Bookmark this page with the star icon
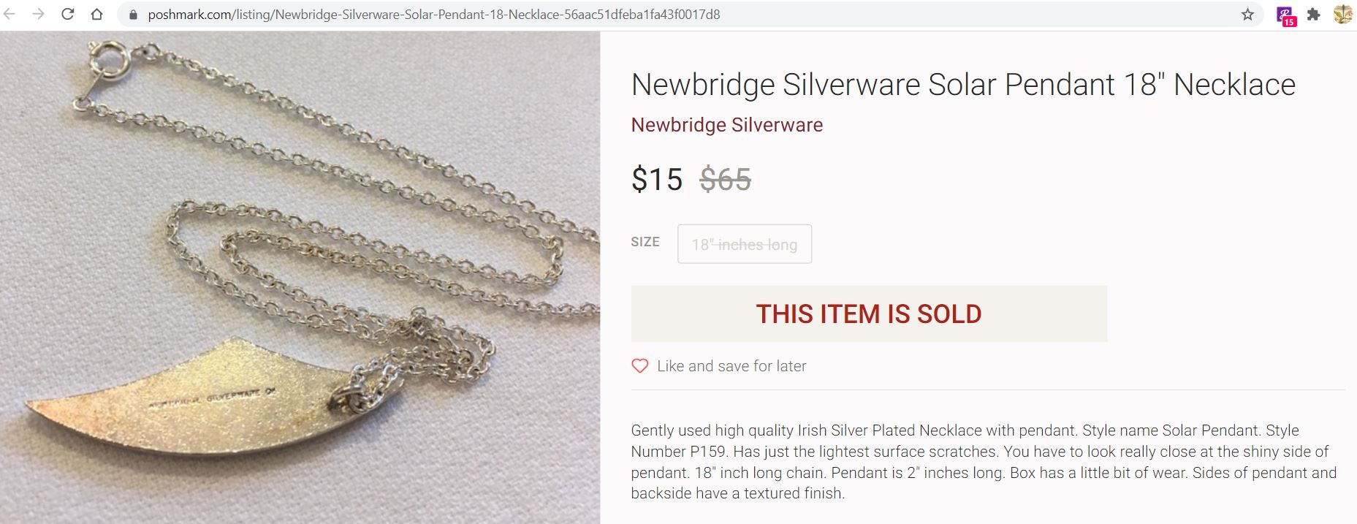 click(1247, 15)
